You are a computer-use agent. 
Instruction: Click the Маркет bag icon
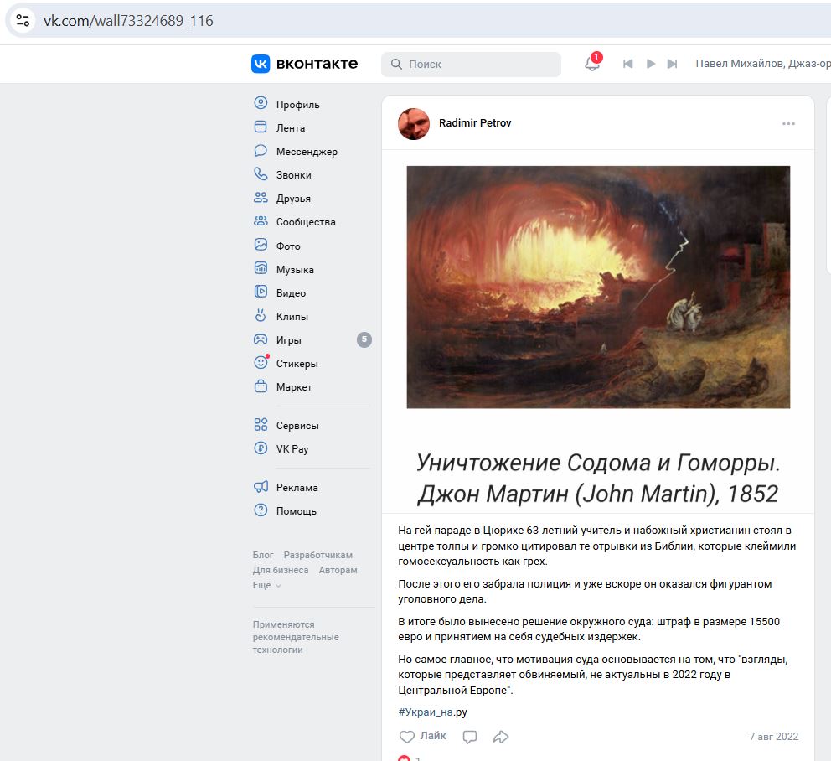click(x=261, y=386)
